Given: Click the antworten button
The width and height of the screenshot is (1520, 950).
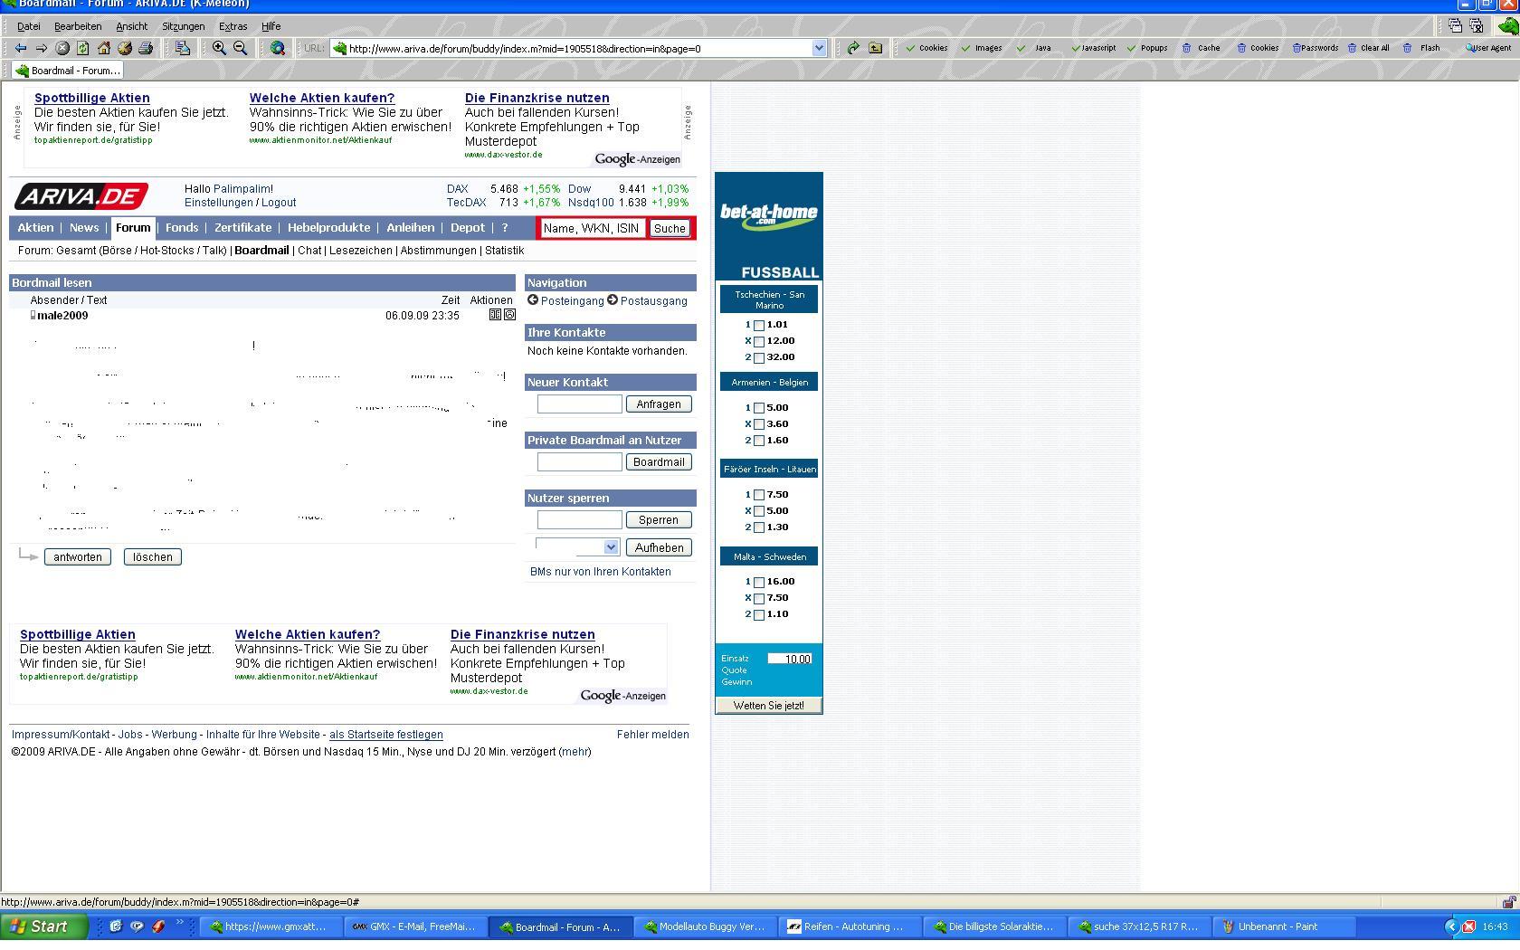Looking at the screenshot, I should (x=78, y=556).
